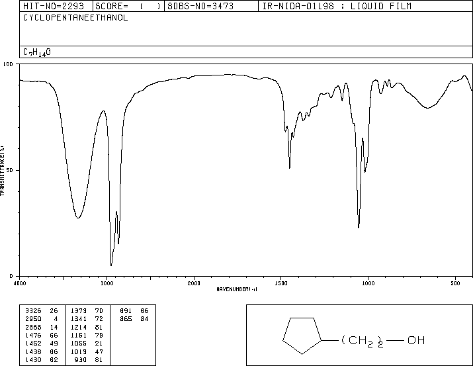Select the SCORE= field in header
The image size is (473, 366).
[128, 6]
